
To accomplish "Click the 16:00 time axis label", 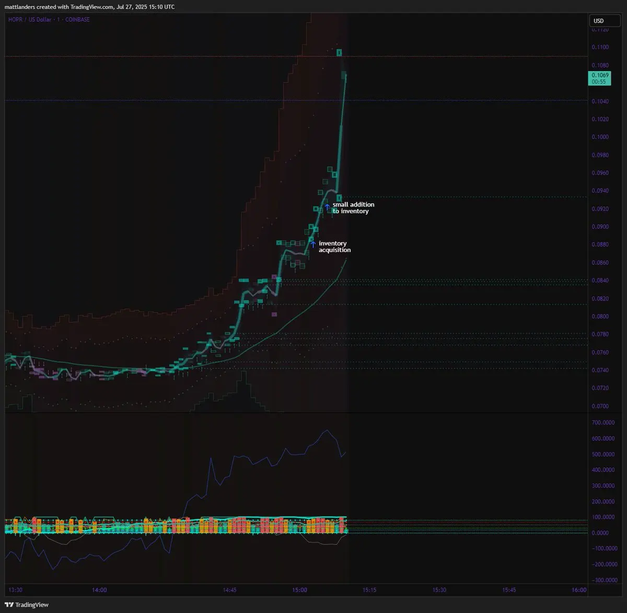I will (x=579, y=590).
